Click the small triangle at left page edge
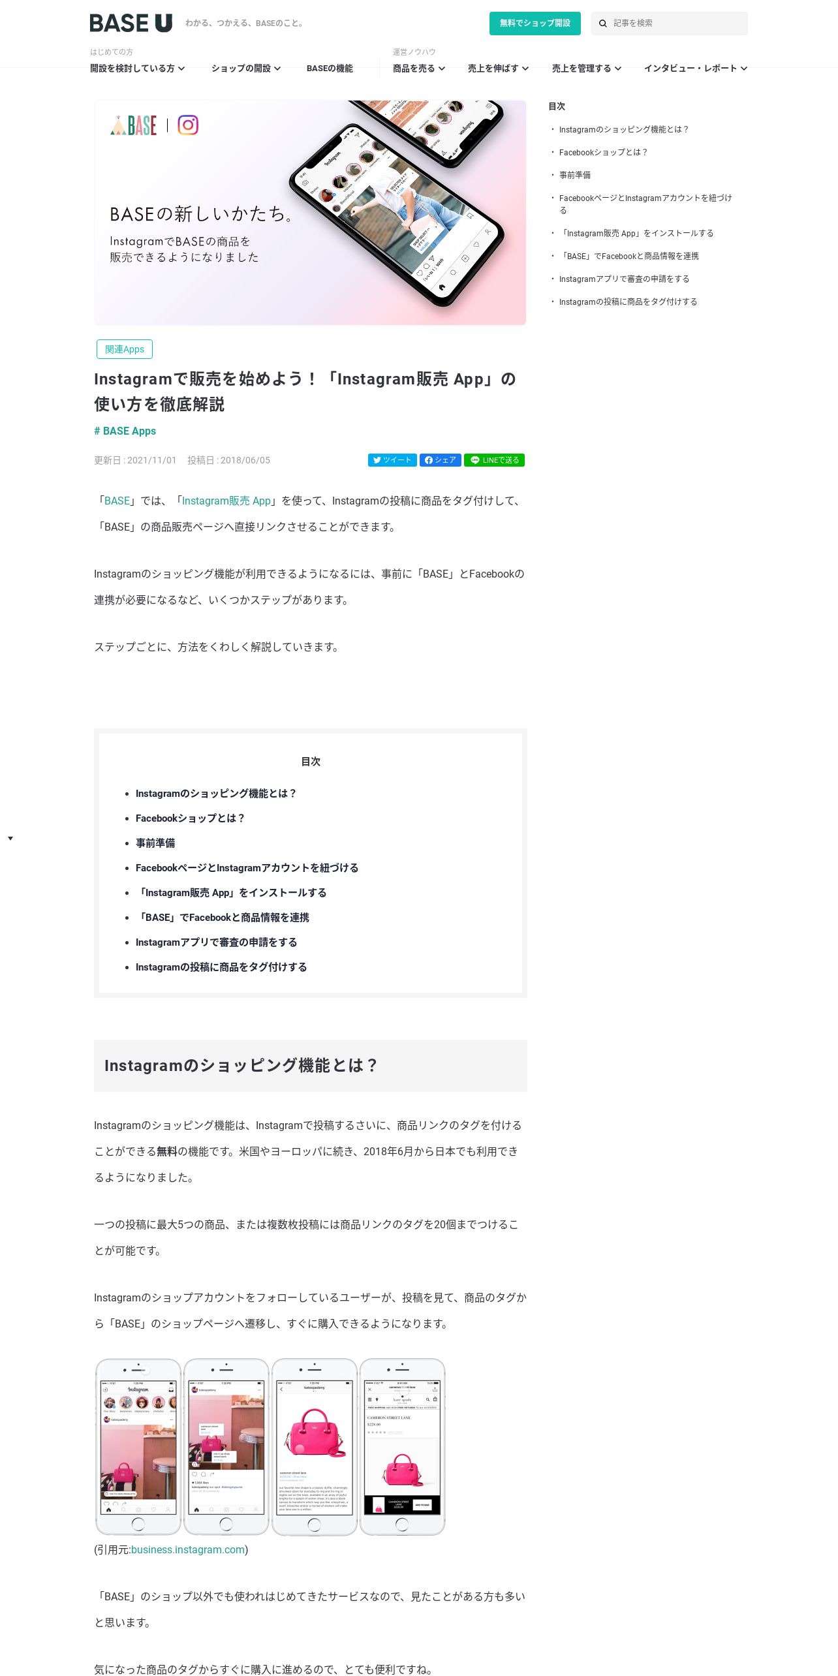The image size is (838, 1676). [x=10, y=838]
